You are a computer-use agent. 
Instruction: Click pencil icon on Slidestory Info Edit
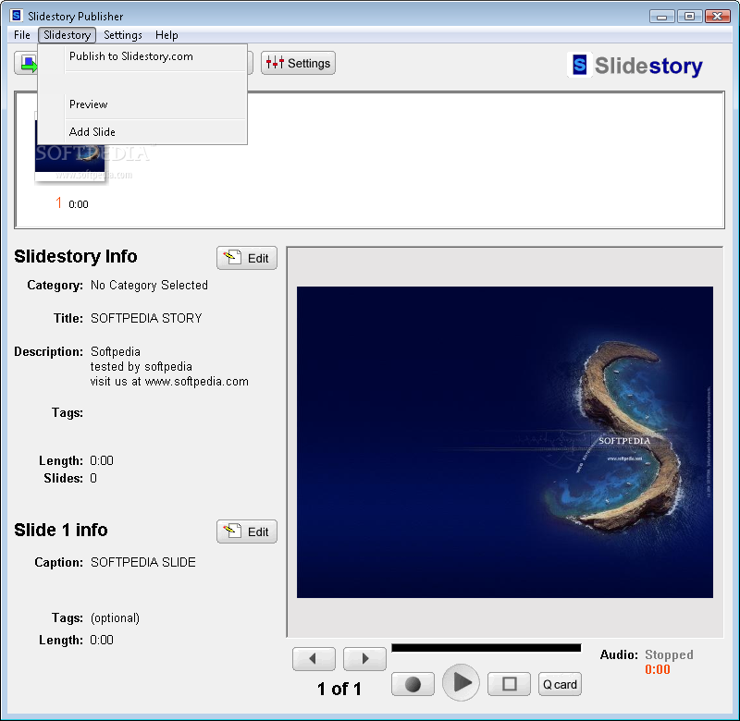point(232,257)
